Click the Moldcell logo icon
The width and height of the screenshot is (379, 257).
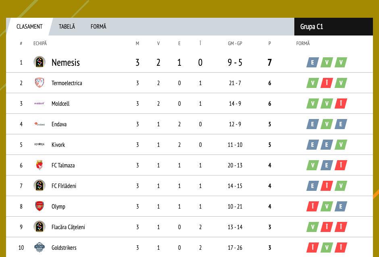[40, 104]
